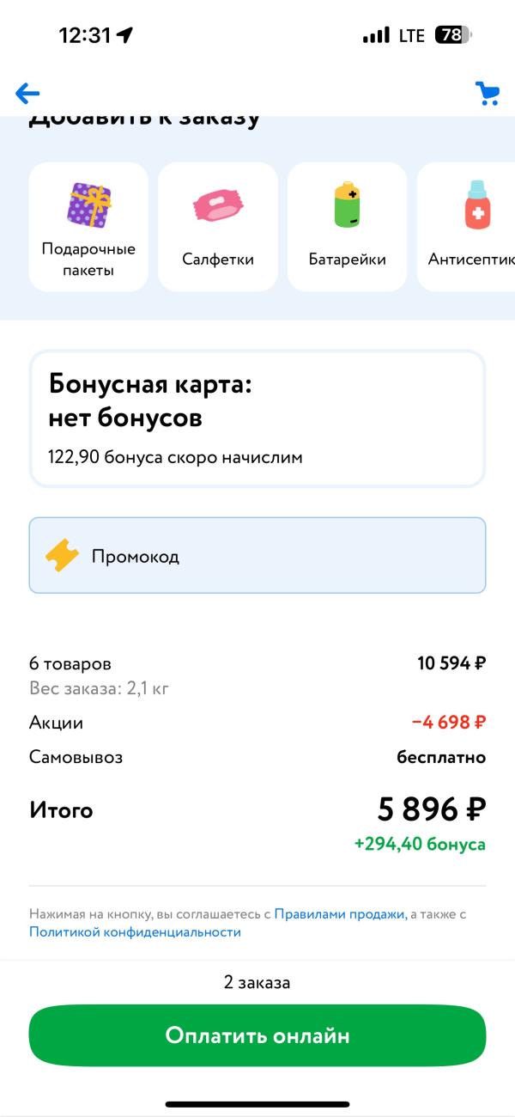Screen dimensions: 515x1117
Task: Tap the Оплатить онлайн button
Action: 257,1035
